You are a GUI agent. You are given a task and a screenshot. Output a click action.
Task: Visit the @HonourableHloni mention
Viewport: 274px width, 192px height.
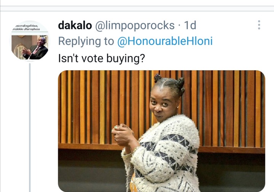pyautogui.click(x=165, y=41)
